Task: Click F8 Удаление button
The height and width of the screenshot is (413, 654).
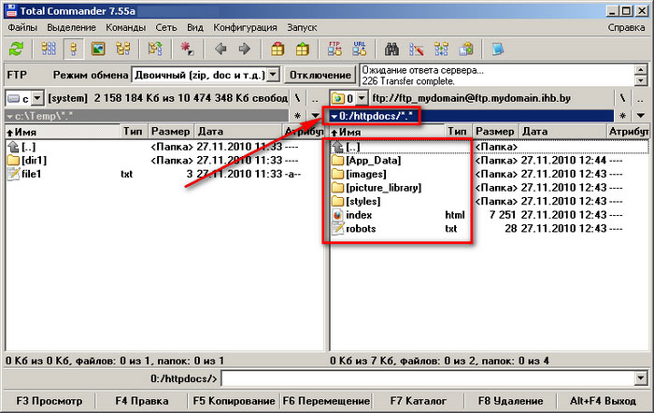Action: click(x=510, y=401)
